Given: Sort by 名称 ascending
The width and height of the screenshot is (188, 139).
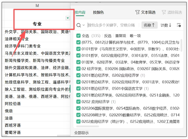Looking at the screenshot, I should click(x=149, y=25).
